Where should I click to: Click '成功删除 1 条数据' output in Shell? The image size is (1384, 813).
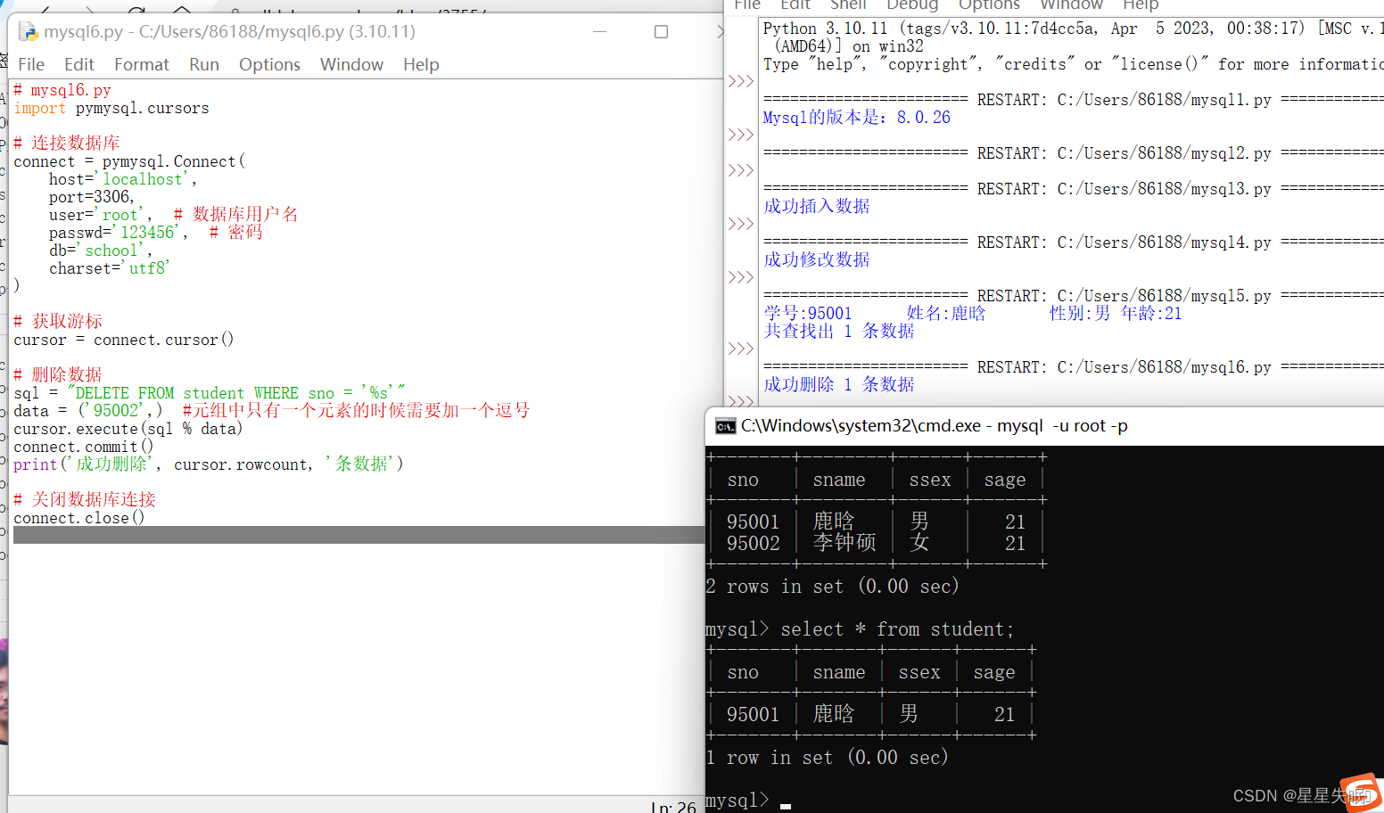pyautogui.click(x=839, y=384)
